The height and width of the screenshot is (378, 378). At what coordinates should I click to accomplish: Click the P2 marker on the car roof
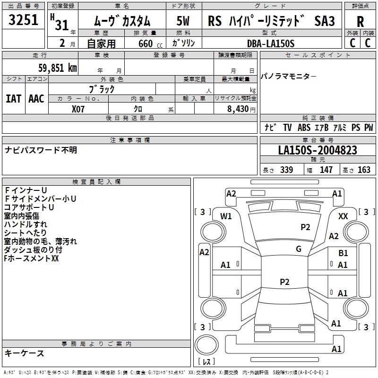coord(284,282)
